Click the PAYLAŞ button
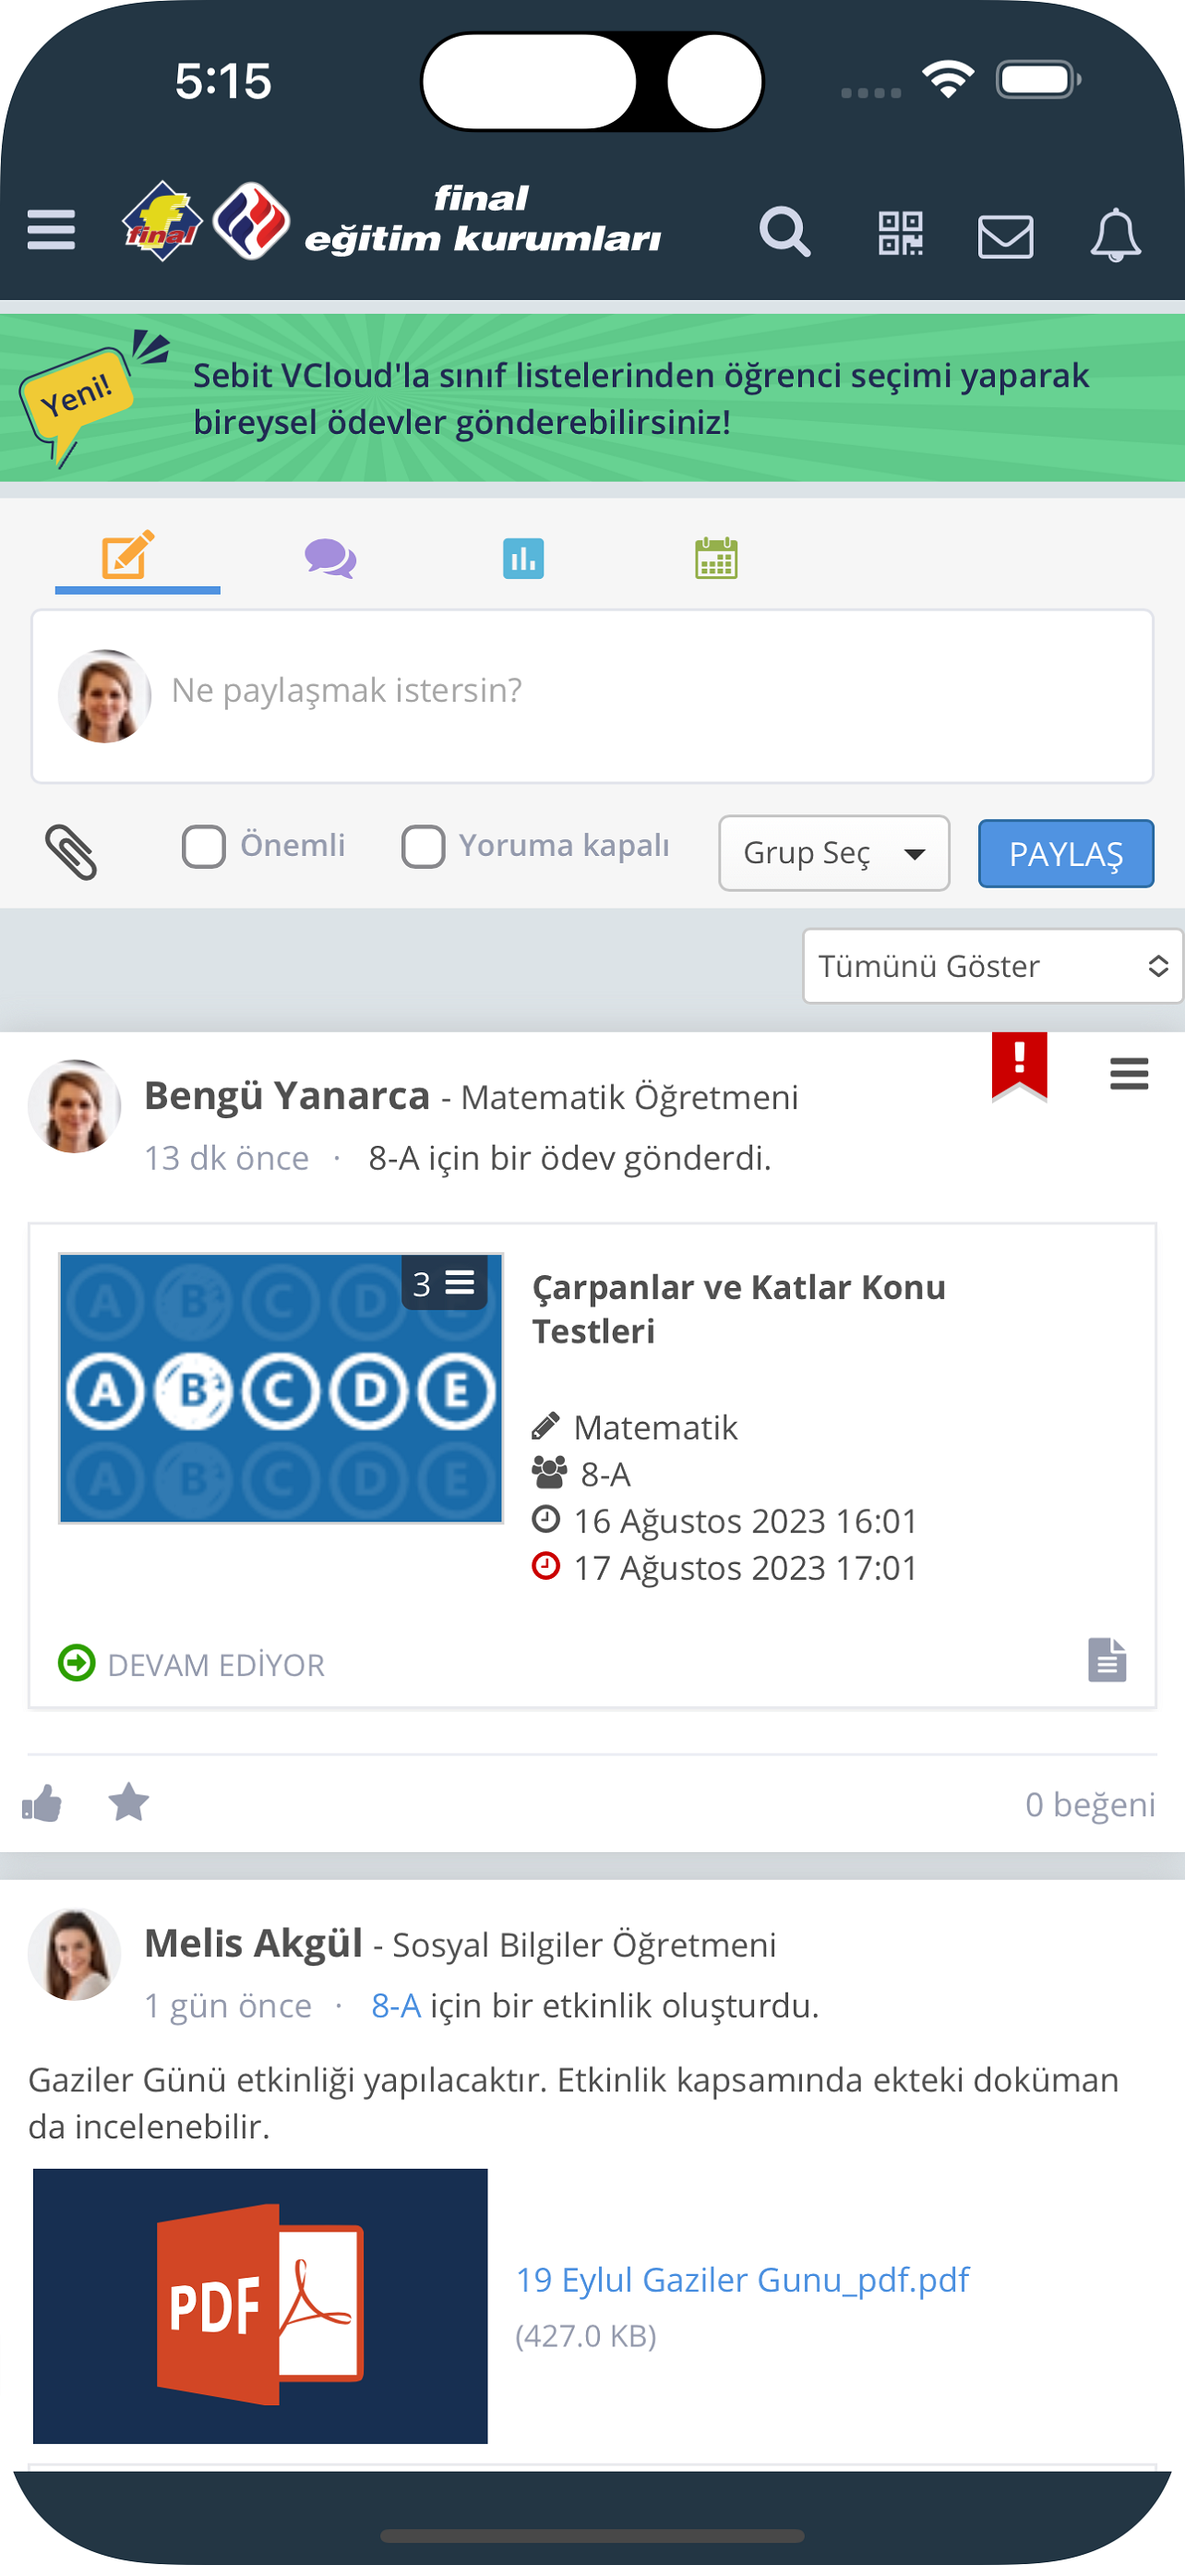Screen dimensions: 1185x2565 coord(1066,853)
